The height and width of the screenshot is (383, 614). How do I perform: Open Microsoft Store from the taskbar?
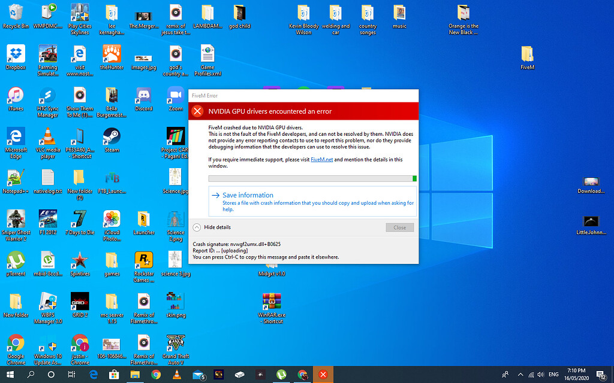click(x=114, y=375)
